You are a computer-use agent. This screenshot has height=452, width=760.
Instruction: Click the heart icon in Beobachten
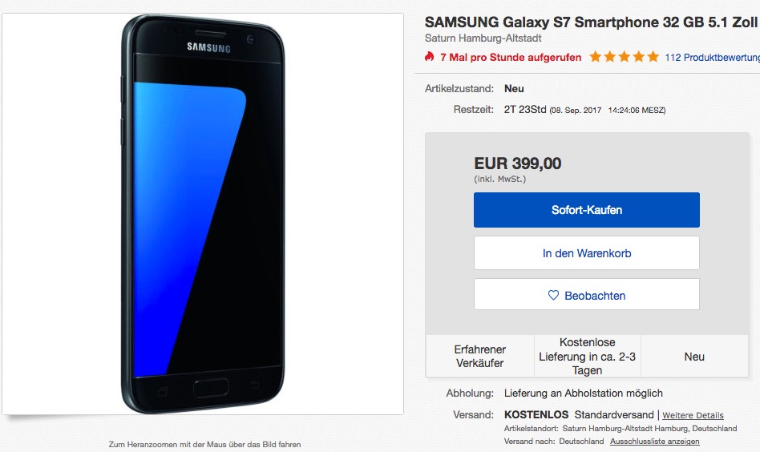point(553,295)
